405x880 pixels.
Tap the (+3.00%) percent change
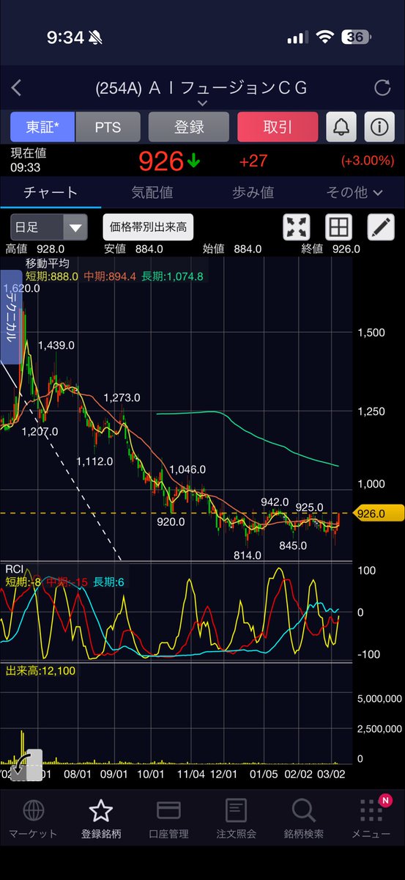pos(368,161)
